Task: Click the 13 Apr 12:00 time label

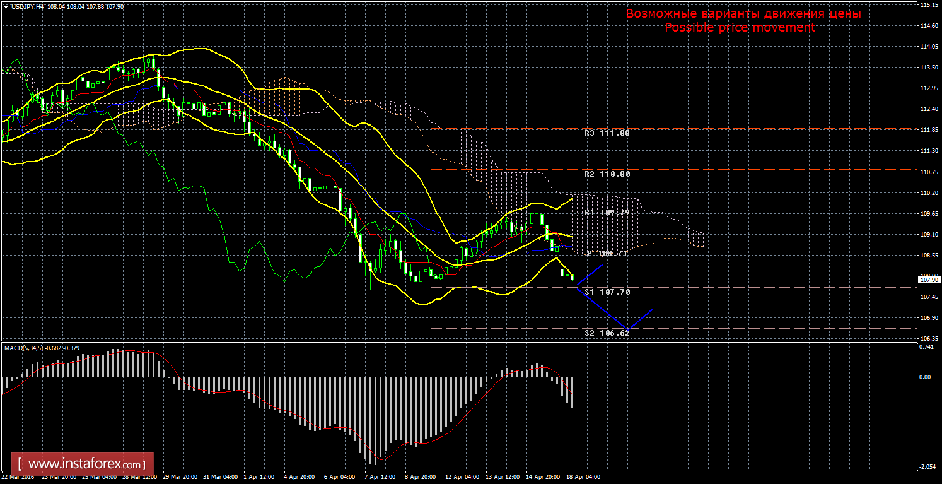Action: tap(504, 477)
